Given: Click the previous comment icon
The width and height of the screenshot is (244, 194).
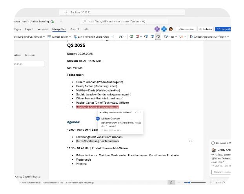Looking at the screenshot, I should pyautogui.click(x=146, y=37).
